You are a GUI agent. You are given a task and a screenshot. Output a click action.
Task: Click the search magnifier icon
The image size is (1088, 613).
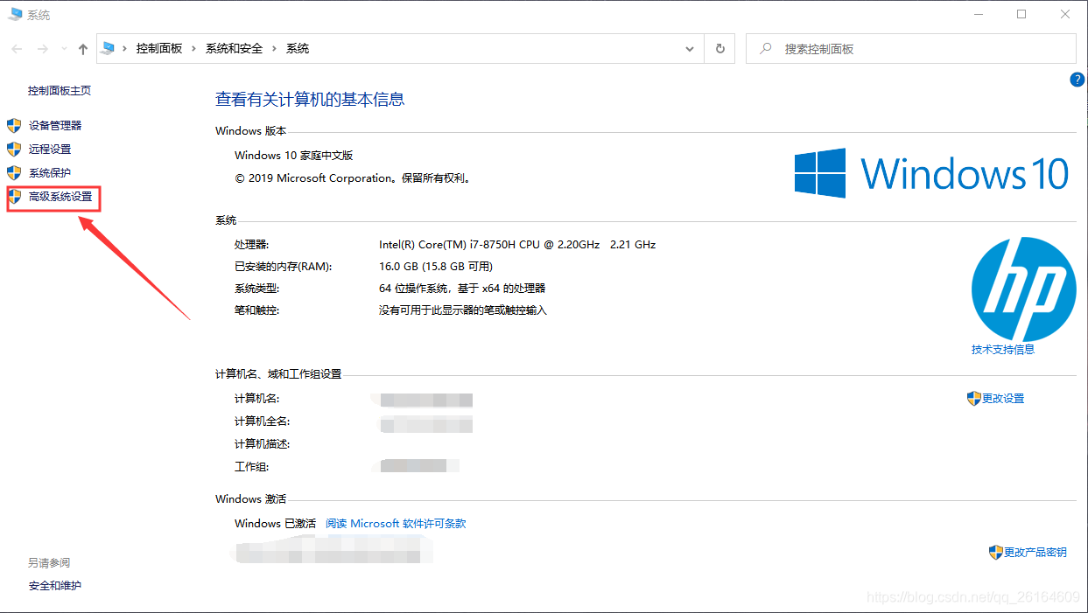coord(766,49)
